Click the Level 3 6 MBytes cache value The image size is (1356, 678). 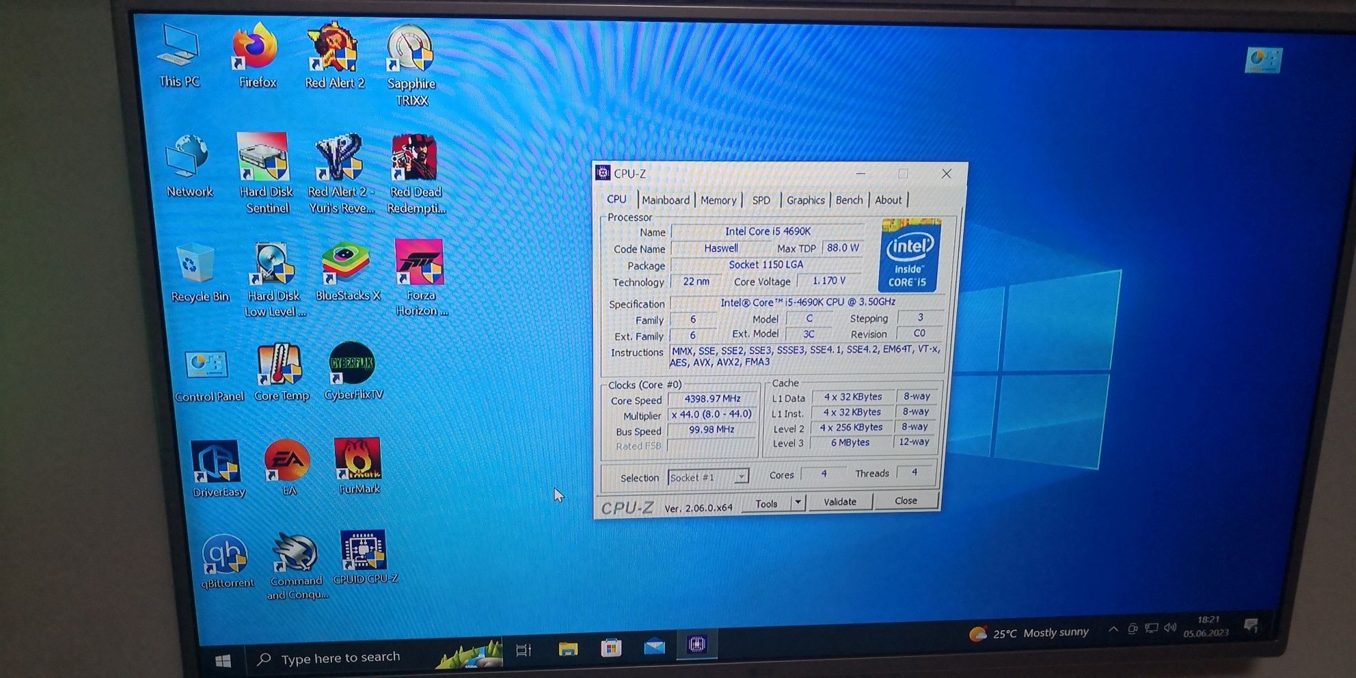pos(850,443)
